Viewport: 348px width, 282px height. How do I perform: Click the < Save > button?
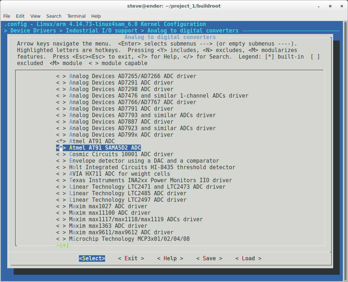coord(209,258)
